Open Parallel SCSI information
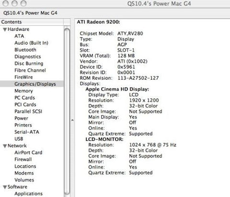 point(28,112)
